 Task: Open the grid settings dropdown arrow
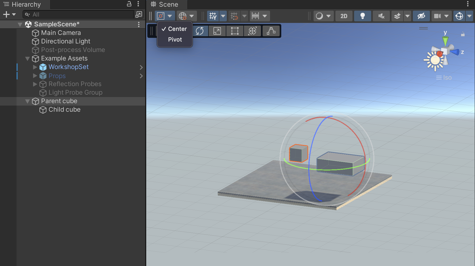pyautogui.click(x=223, y=16)
